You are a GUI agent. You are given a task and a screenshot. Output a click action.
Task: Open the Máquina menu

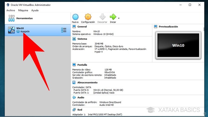(23, 10)
